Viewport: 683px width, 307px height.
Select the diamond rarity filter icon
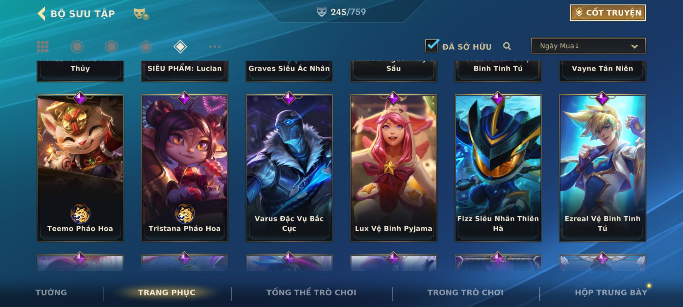click(180, 47)
